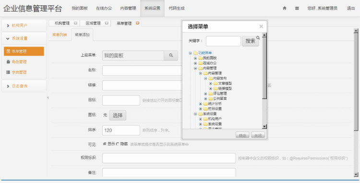
Task: Click the table icon of 字典管理
Action: [x=8, y=73]
